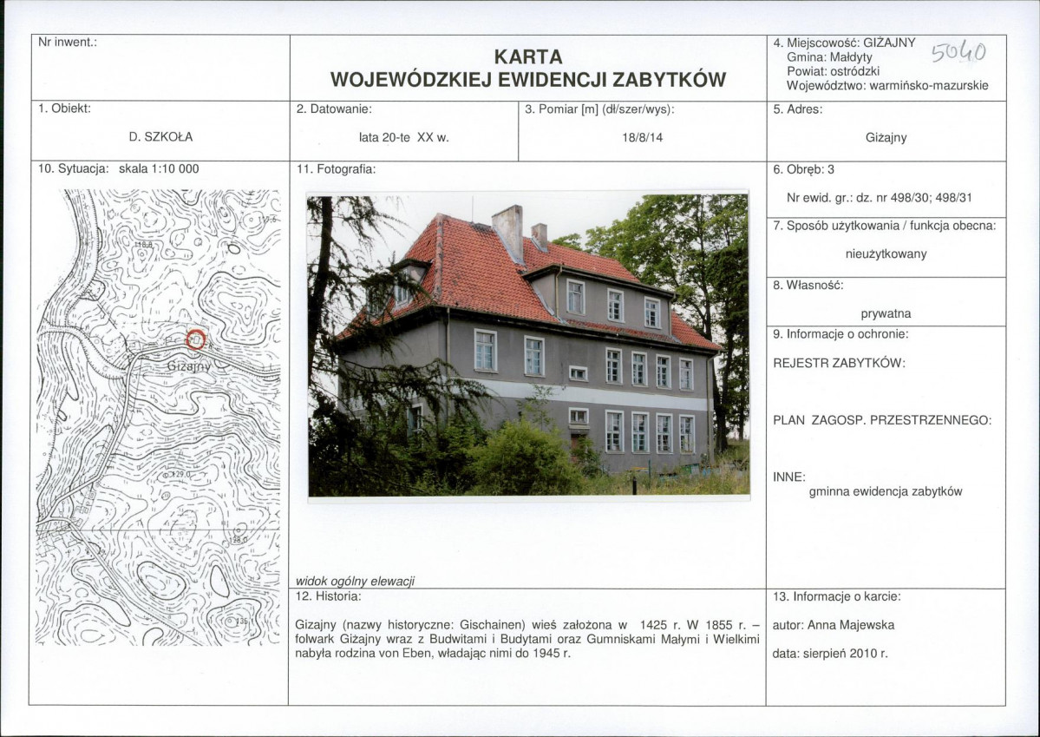Click the '12. Historia:' label

(329, 596)
